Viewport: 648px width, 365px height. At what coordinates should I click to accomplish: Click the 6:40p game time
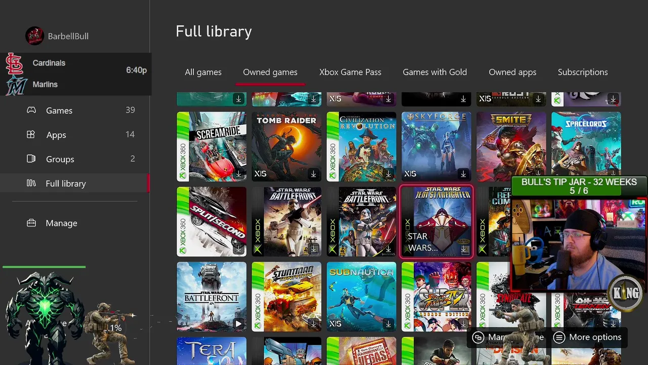pos(136,70)
